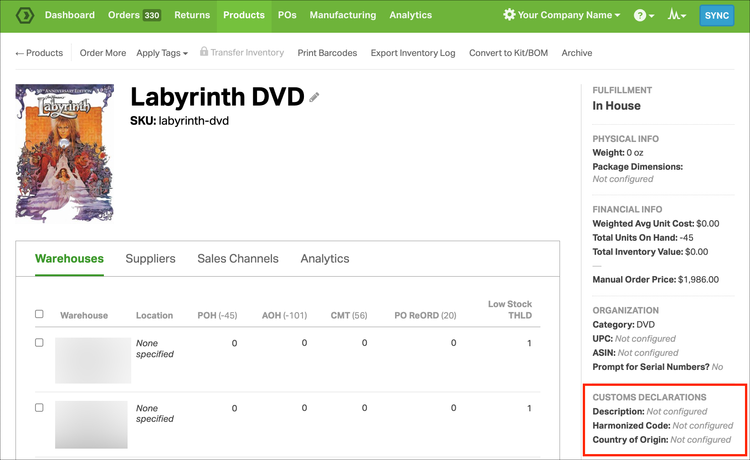
Task: Click Order More
Action: click(103, 53)
